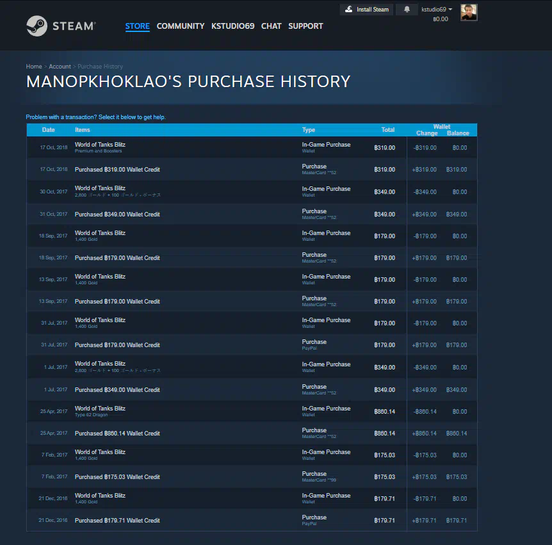The height and width of the screenshot is (545, 552).
Task: Open the KSTUDIO69 profile menu
Action: tap(232, 26)
